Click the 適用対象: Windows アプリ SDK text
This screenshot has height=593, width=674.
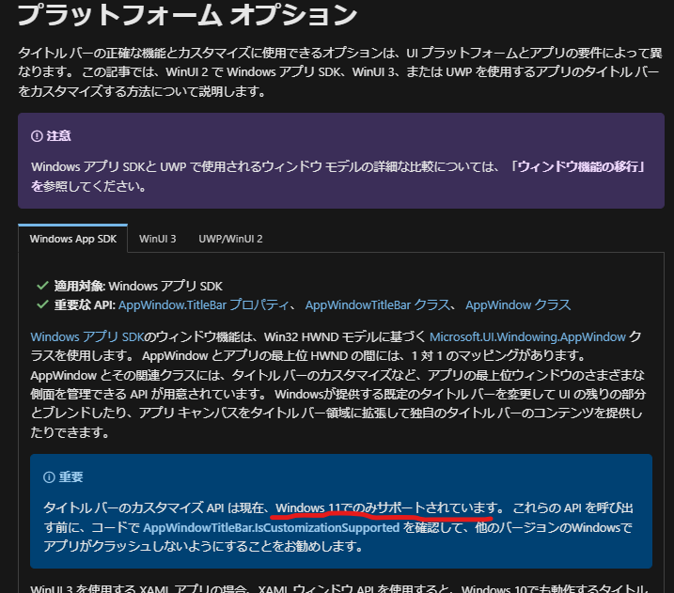[138, 286]
